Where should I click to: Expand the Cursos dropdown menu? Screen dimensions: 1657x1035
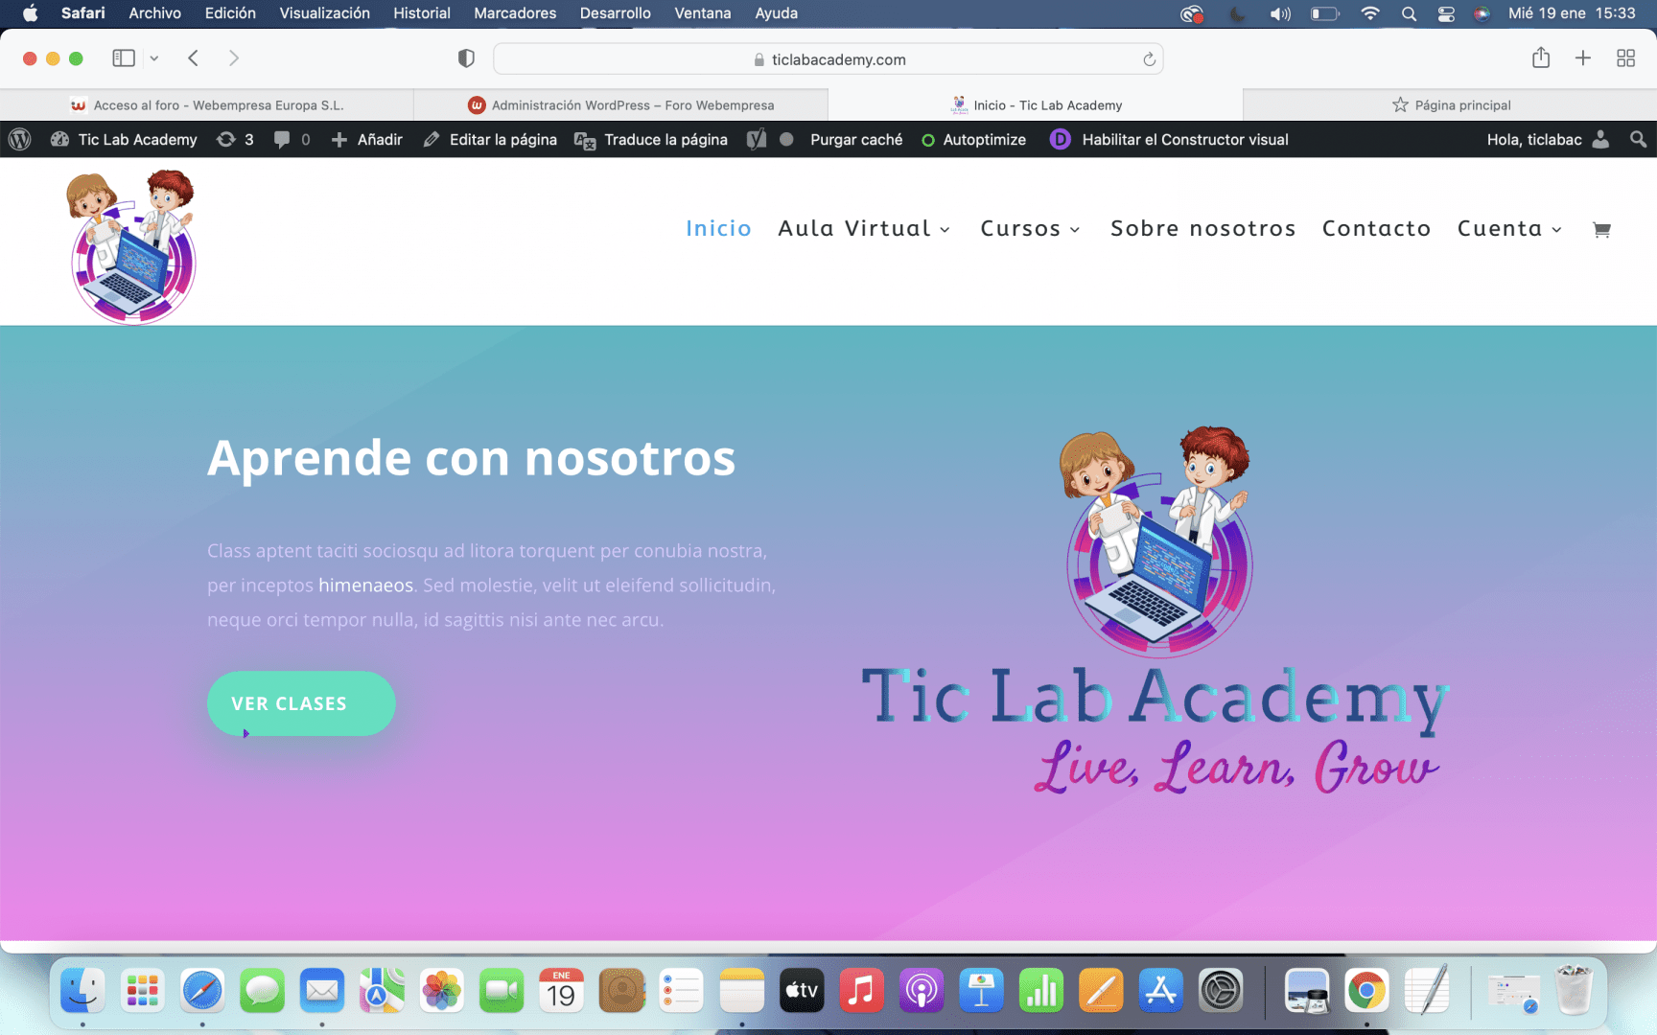(x=1031, y=228)
